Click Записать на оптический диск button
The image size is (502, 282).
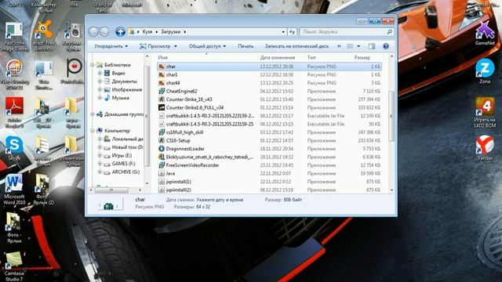(x=296, y=46)
